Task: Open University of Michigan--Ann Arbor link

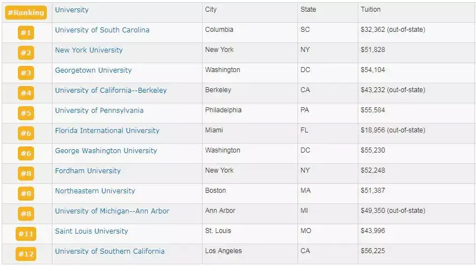Action: (112, 211)
